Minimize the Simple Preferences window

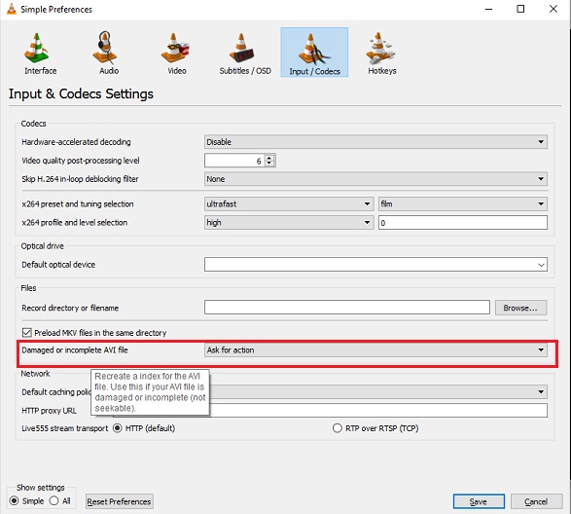[488, 9]
